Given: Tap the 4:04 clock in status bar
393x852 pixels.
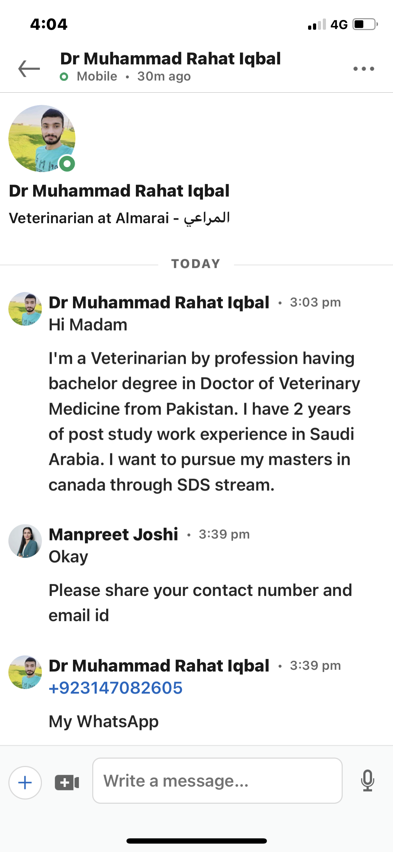Looking at the screenshot, I should pyautogui.click(x=49, y=24).
